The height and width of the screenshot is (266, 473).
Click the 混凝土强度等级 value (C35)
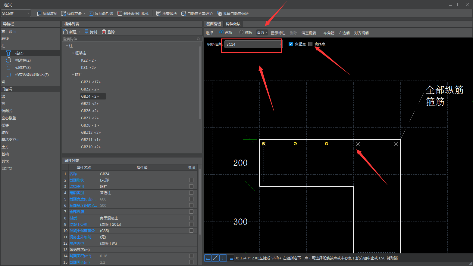click(x=142, y=231)
